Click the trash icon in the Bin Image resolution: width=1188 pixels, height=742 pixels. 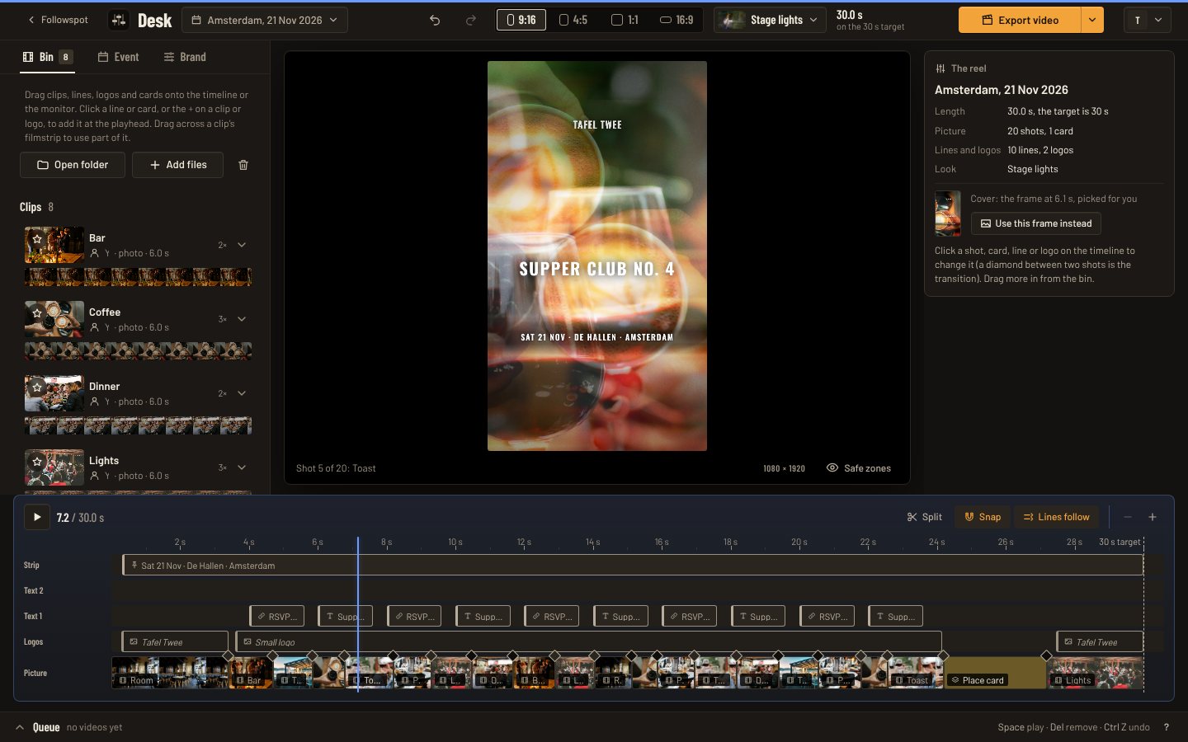[x=243, y=165]
